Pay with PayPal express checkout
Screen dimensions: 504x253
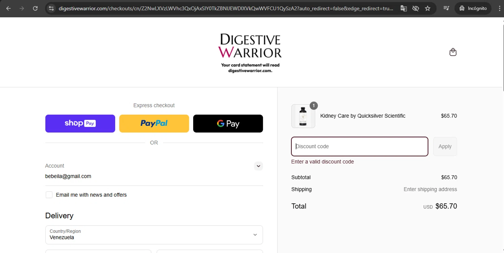click(x=154, y=123)
